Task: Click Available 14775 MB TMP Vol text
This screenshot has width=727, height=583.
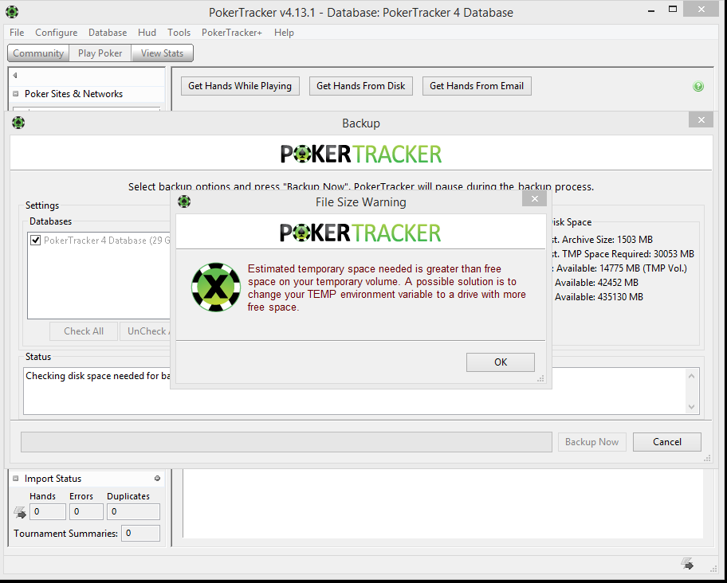Action: (x=620, y=268)
